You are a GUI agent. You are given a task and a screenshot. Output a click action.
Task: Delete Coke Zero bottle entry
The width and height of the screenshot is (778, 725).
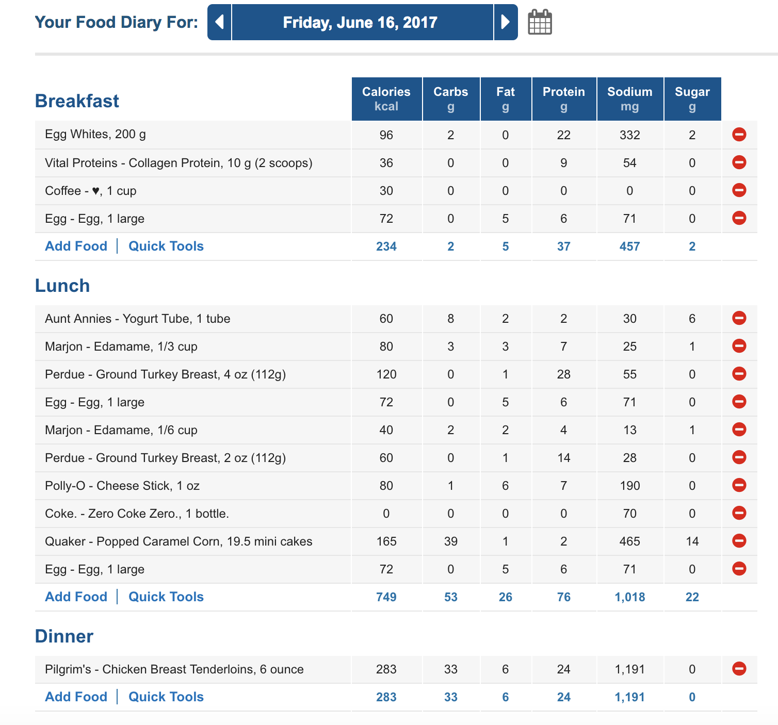(739, 513)
